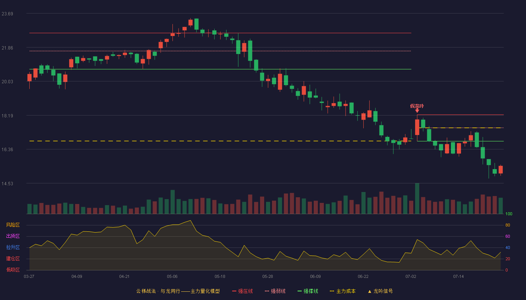This screenshot has height=300, width=526.
Task: Click the 16.36 price axis label
Action: point(7,150)
